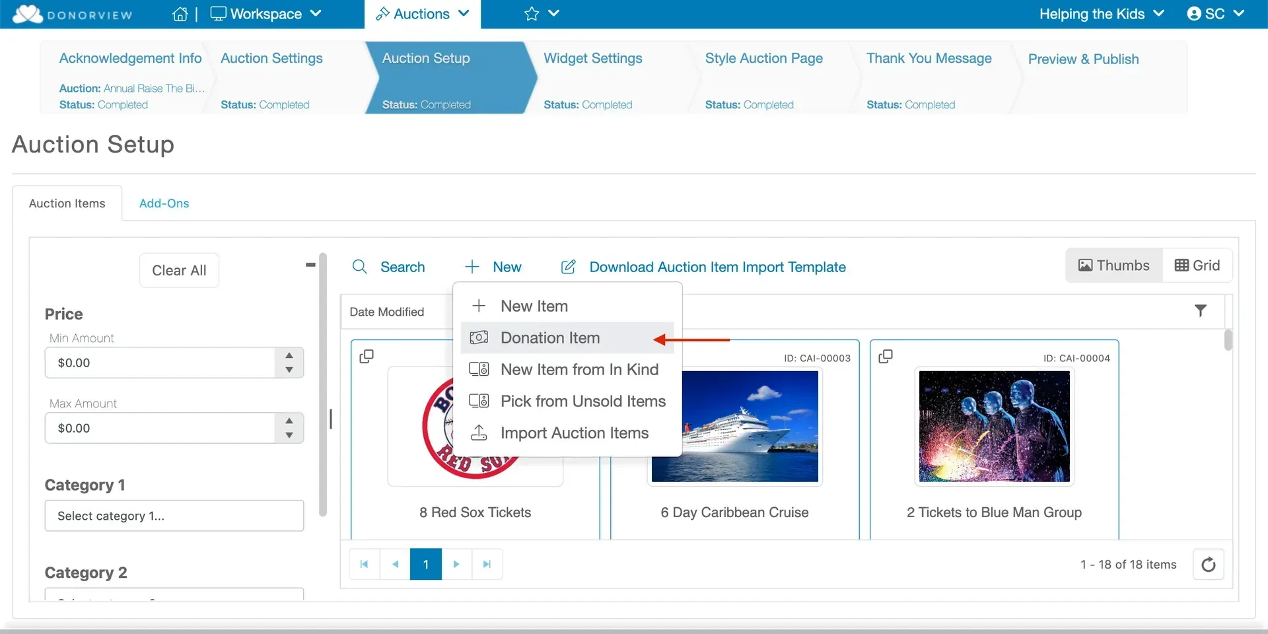Go to the previous page of items
Image resolution: width=1268 pixels, height=634 pixels.
tap(395, 564)
